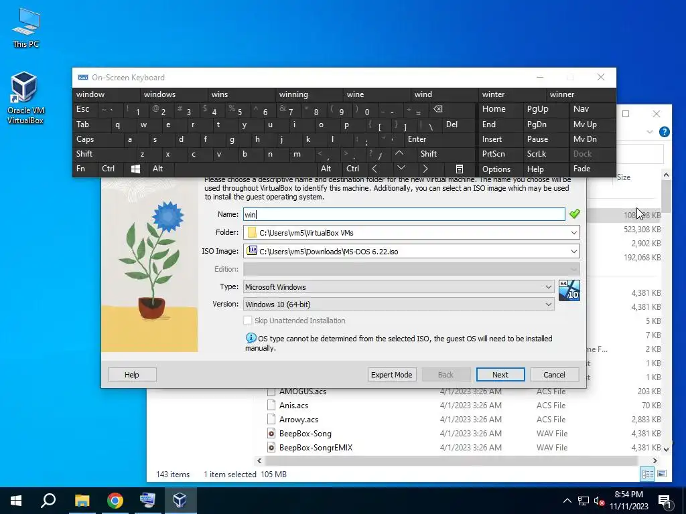
Task: Switch File Explorer to details view
Action: click(x=648, y=474)
